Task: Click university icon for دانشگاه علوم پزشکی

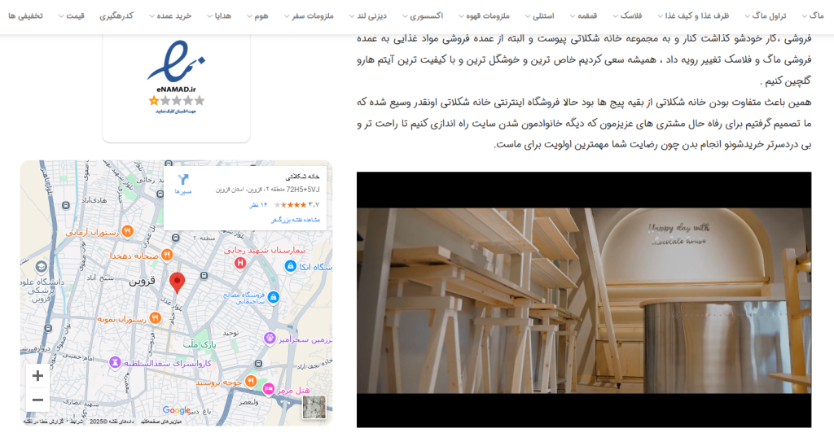Action: 41,266
